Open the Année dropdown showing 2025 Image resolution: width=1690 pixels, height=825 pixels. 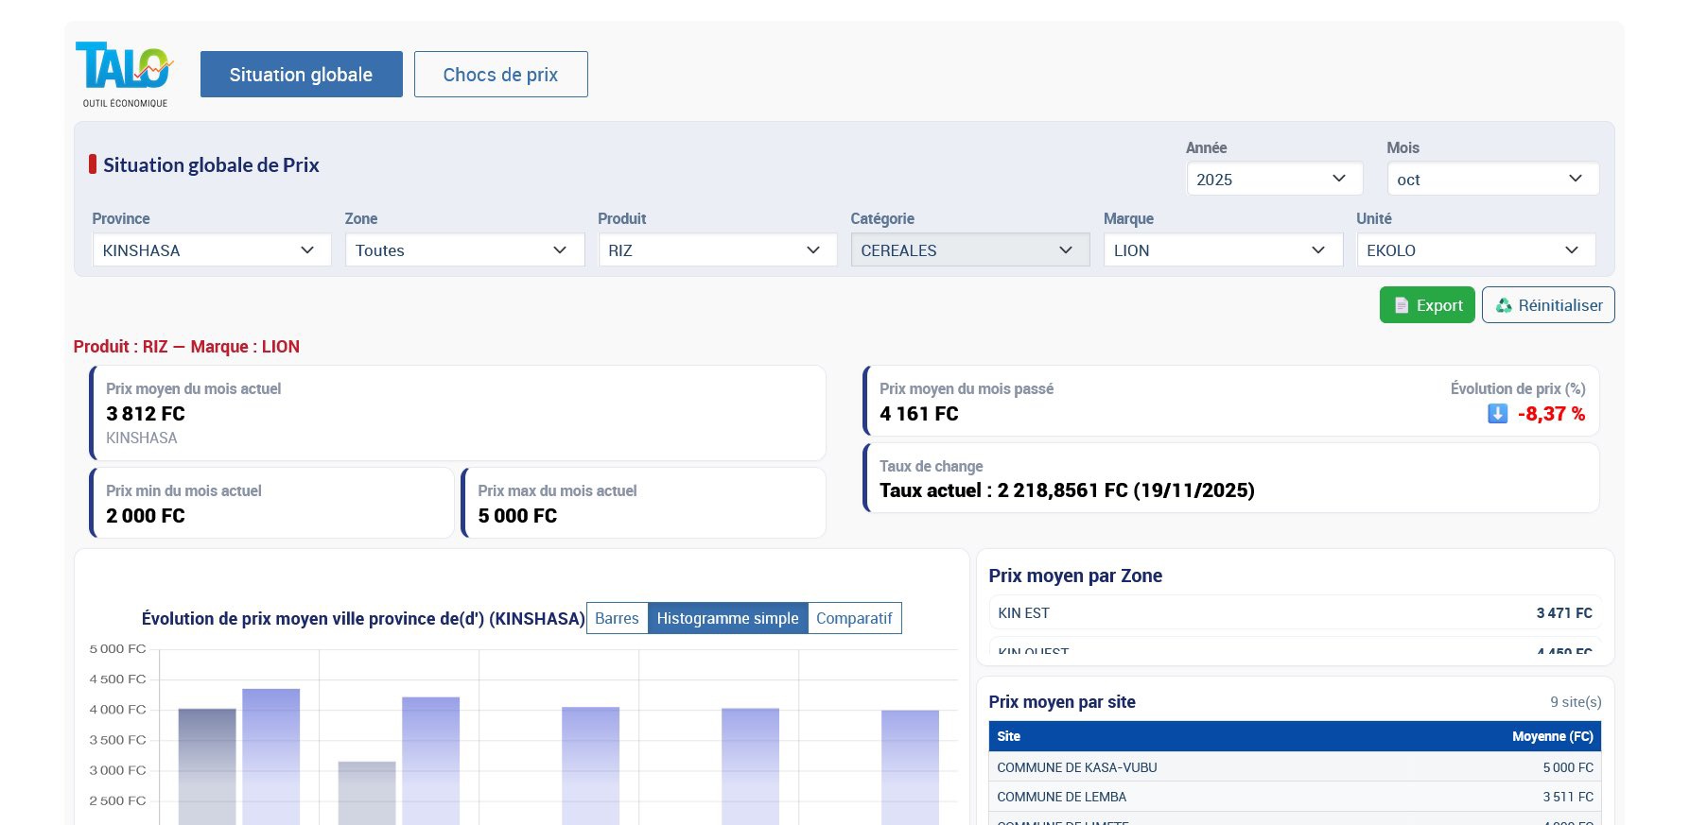(x=1274, y=180)
